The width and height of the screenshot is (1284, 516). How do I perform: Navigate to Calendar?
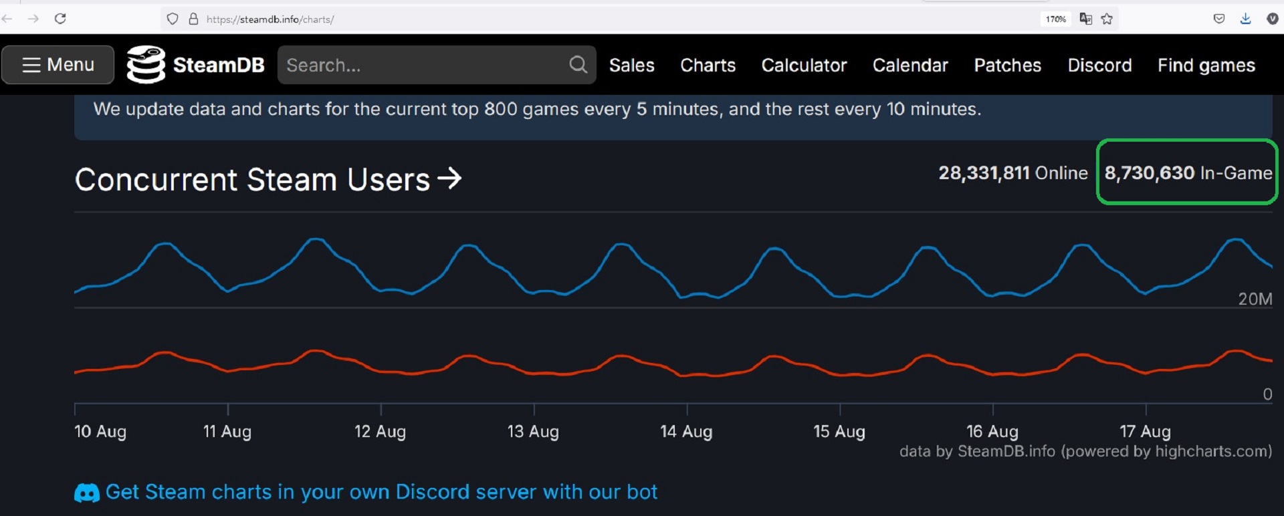[910, 66]
